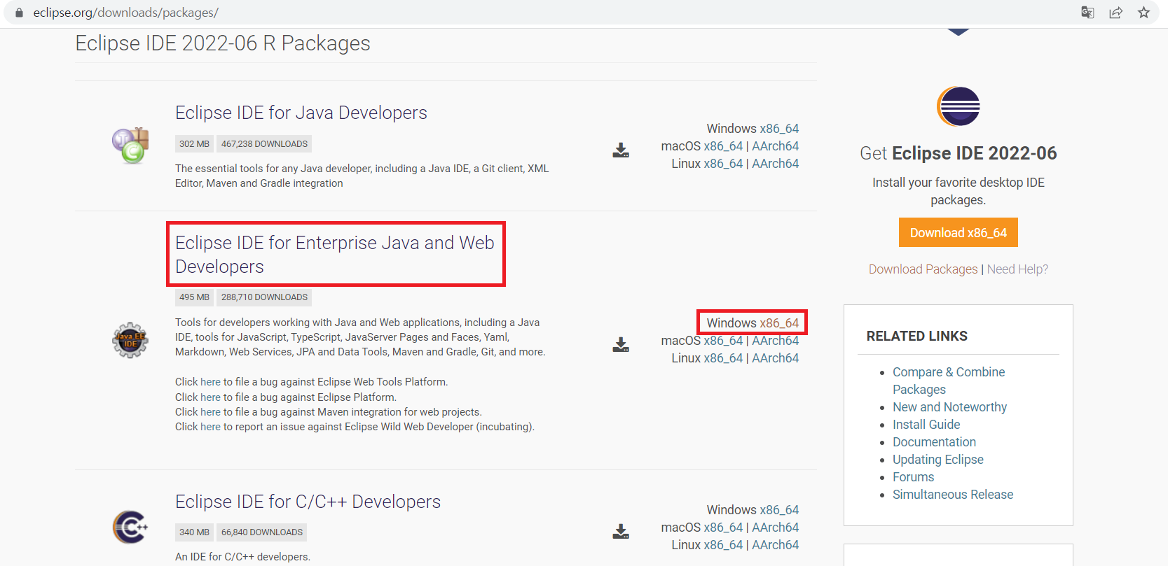This screenshot has width=1168, height=566.
Task: Download Linux x86_64 for Java Developers
Action: 723,164
